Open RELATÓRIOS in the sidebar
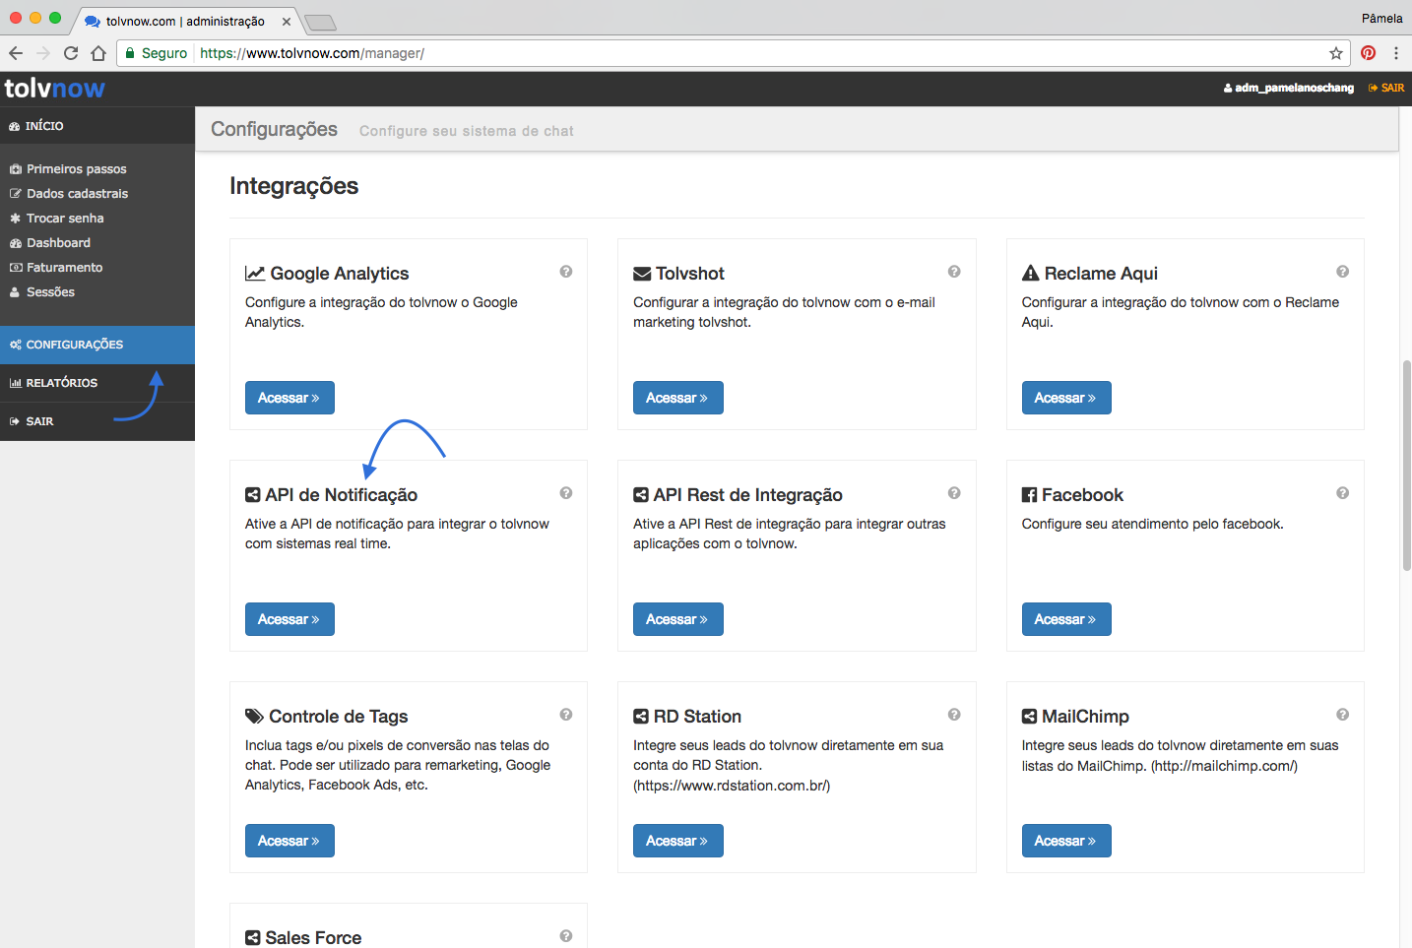1412x948 pixels. tap(97, 383)
